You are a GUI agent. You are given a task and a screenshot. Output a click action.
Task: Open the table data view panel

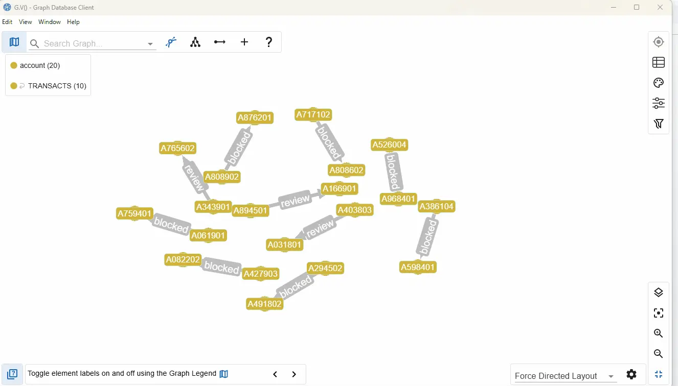(658, 62)
